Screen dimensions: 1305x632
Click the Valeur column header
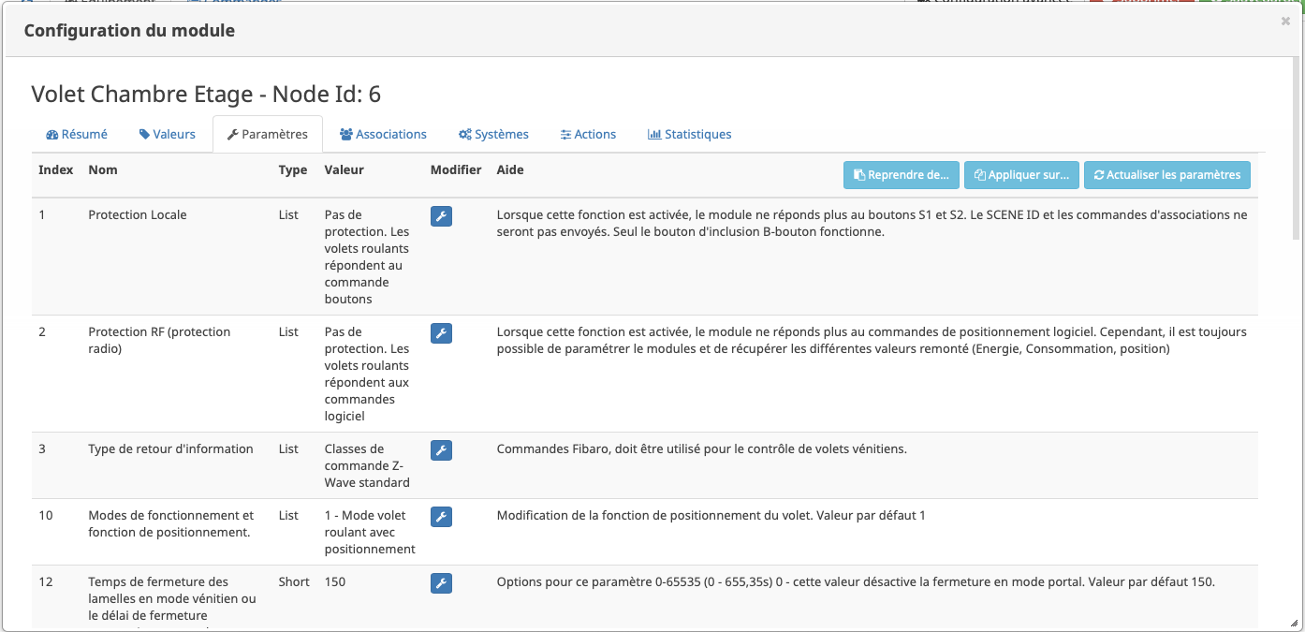click(x=344, y=170)
